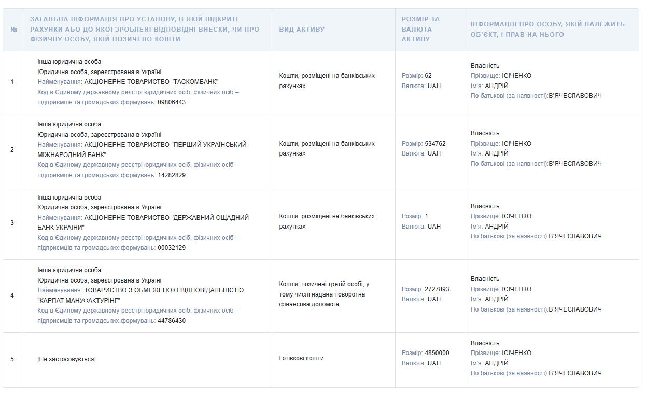Image resolution: width=647 pixels, height=395 pixels.
Task: Click the registry code 09806443
Action: [x=172, y=102]
